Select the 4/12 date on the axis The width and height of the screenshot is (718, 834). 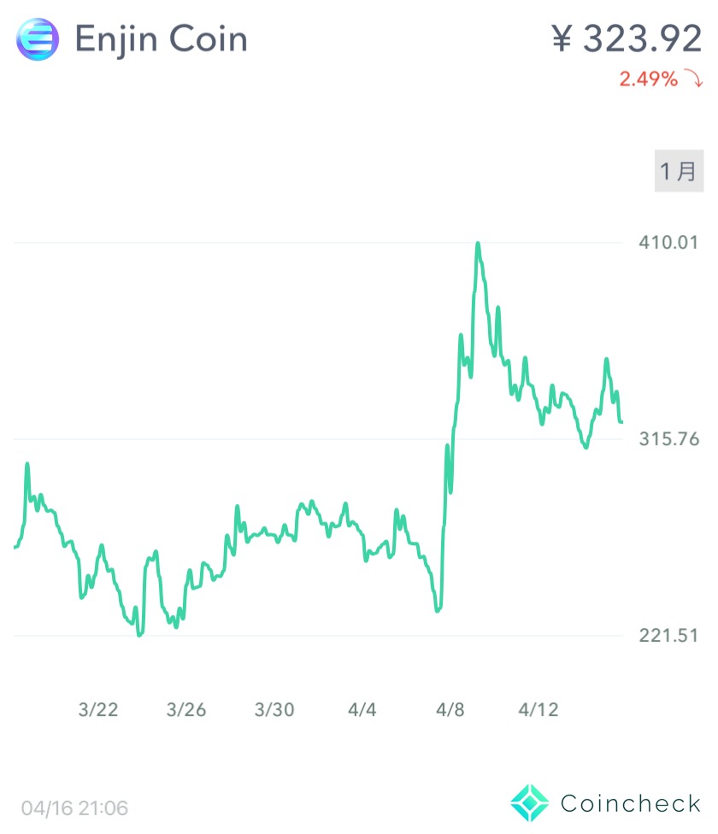(538, 709)
